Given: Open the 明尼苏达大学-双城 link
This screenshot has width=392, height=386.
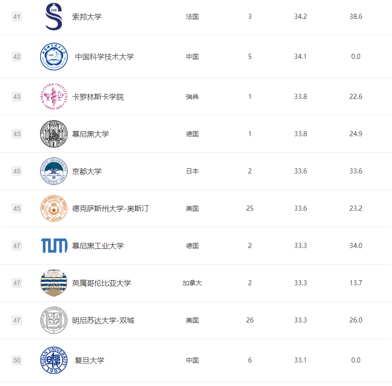Looking at the screenshot, I should click(x=103, y=320).
